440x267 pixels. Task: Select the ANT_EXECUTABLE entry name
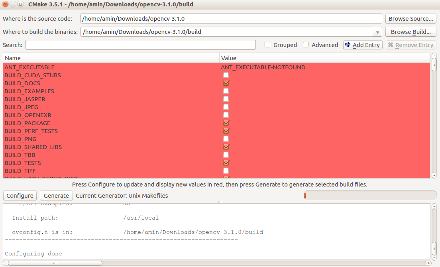pyautogui.click(x=29, y=67)
